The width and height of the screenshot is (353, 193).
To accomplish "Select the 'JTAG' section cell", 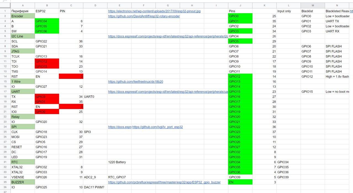I will coord(23,51).
